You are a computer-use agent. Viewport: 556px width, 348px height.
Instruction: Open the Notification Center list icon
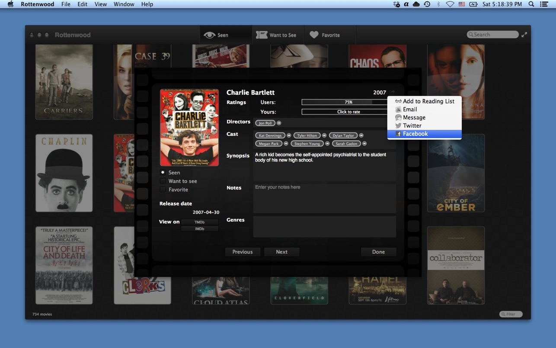[544, 4]
